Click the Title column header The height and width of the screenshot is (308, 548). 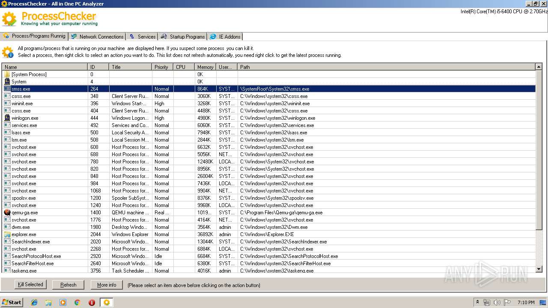[131, 67]
